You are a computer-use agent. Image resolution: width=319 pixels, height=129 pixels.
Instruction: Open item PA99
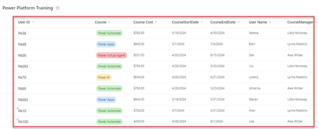pyautogui.click(x=22, y=89)
